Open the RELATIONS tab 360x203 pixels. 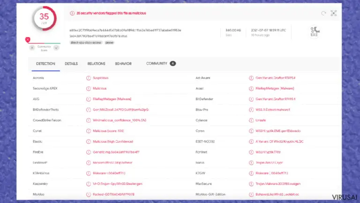(x=96, y=64)
